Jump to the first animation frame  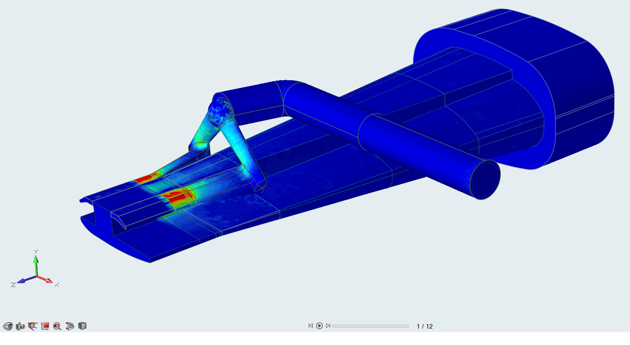pyautogui.click(x=310, y=326)
